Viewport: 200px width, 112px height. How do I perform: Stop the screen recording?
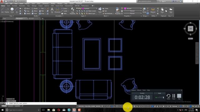[179, 96]
